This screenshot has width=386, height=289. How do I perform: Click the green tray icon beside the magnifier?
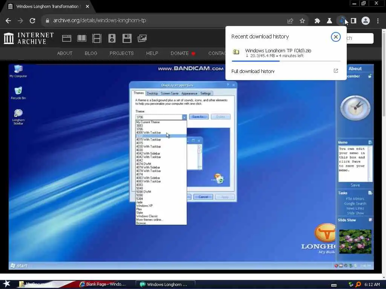[x=351, y=284]
